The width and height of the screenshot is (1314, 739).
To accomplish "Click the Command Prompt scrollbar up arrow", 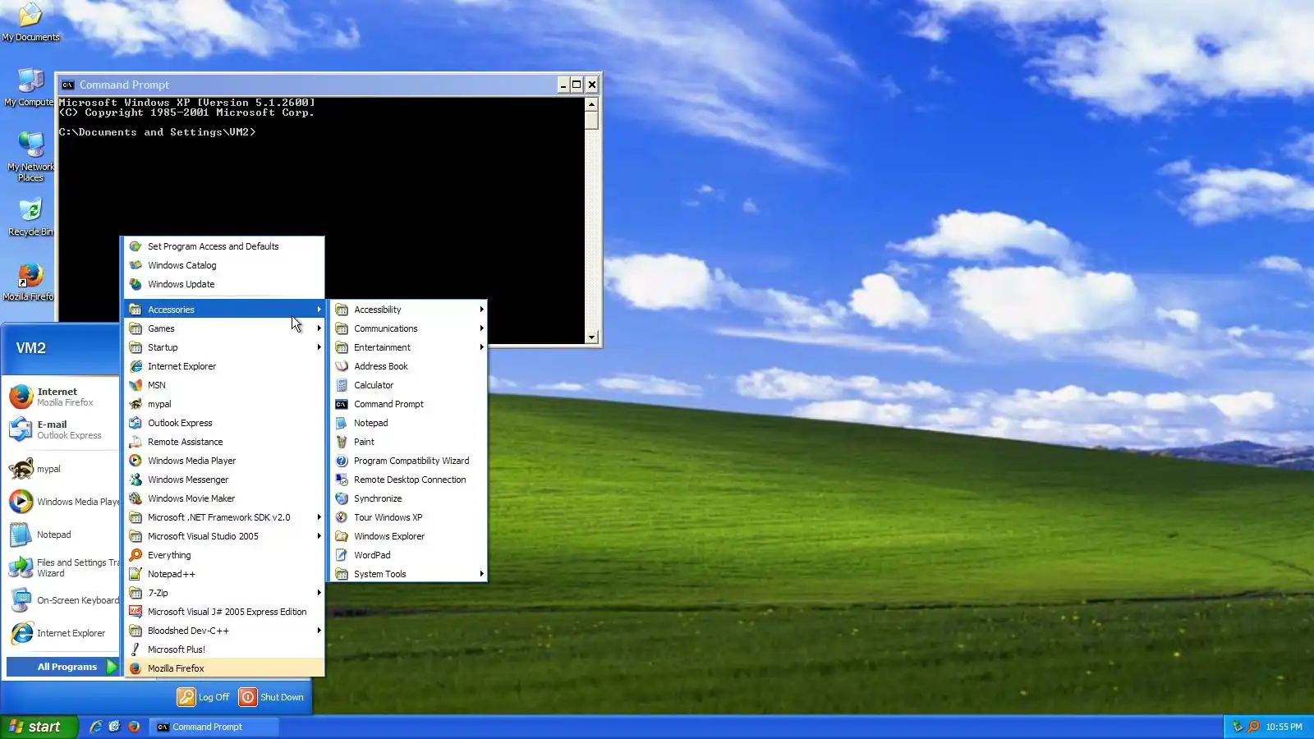I will click(x=591, y=104).
